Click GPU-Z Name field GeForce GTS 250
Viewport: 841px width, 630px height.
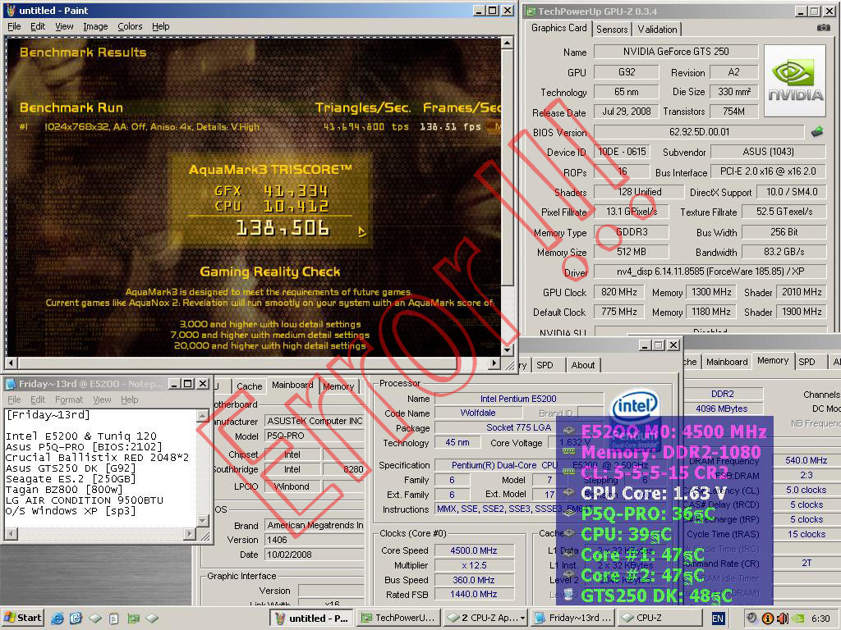pos(676,52)
